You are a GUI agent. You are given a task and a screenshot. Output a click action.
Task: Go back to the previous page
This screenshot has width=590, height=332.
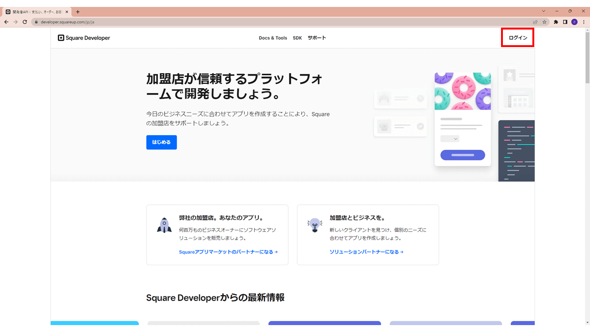click(6, 22)
